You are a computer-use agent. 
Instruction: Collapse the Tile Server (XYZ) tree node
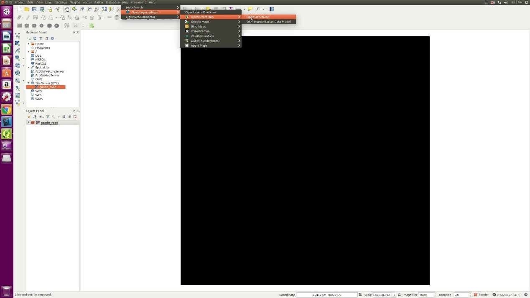point(28,83)
